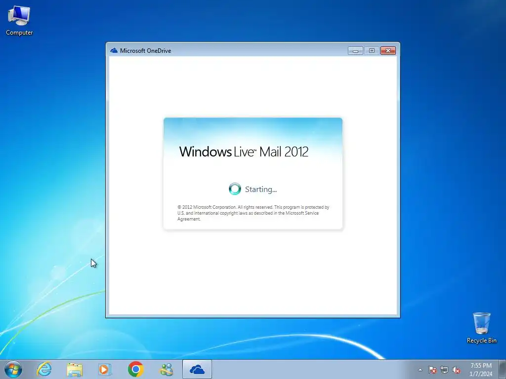Viewport: 506px width, 379px height.
Task: Click the spinning loading indicator
Action: click(x=235, y=189)
